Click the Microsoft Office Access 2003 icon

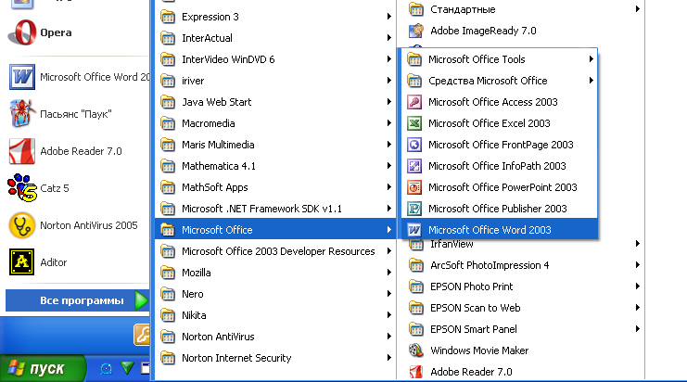414,102
